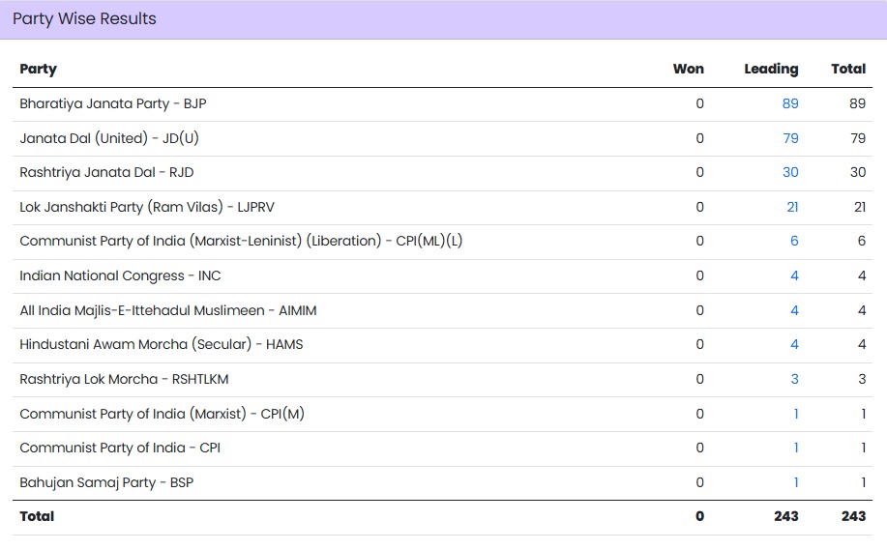The width and height of the screenshot is (887, 550).
Task: Select the Bharatiya Janata Party row name
Action: (x=113, y=103)
